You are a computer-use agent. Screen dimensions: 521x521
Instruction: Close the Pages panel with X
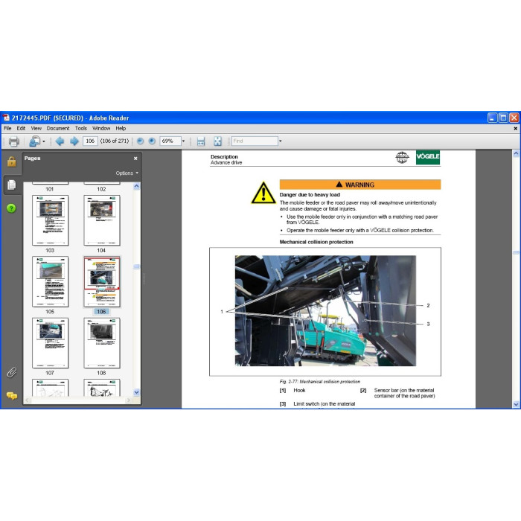pos(135,159)
